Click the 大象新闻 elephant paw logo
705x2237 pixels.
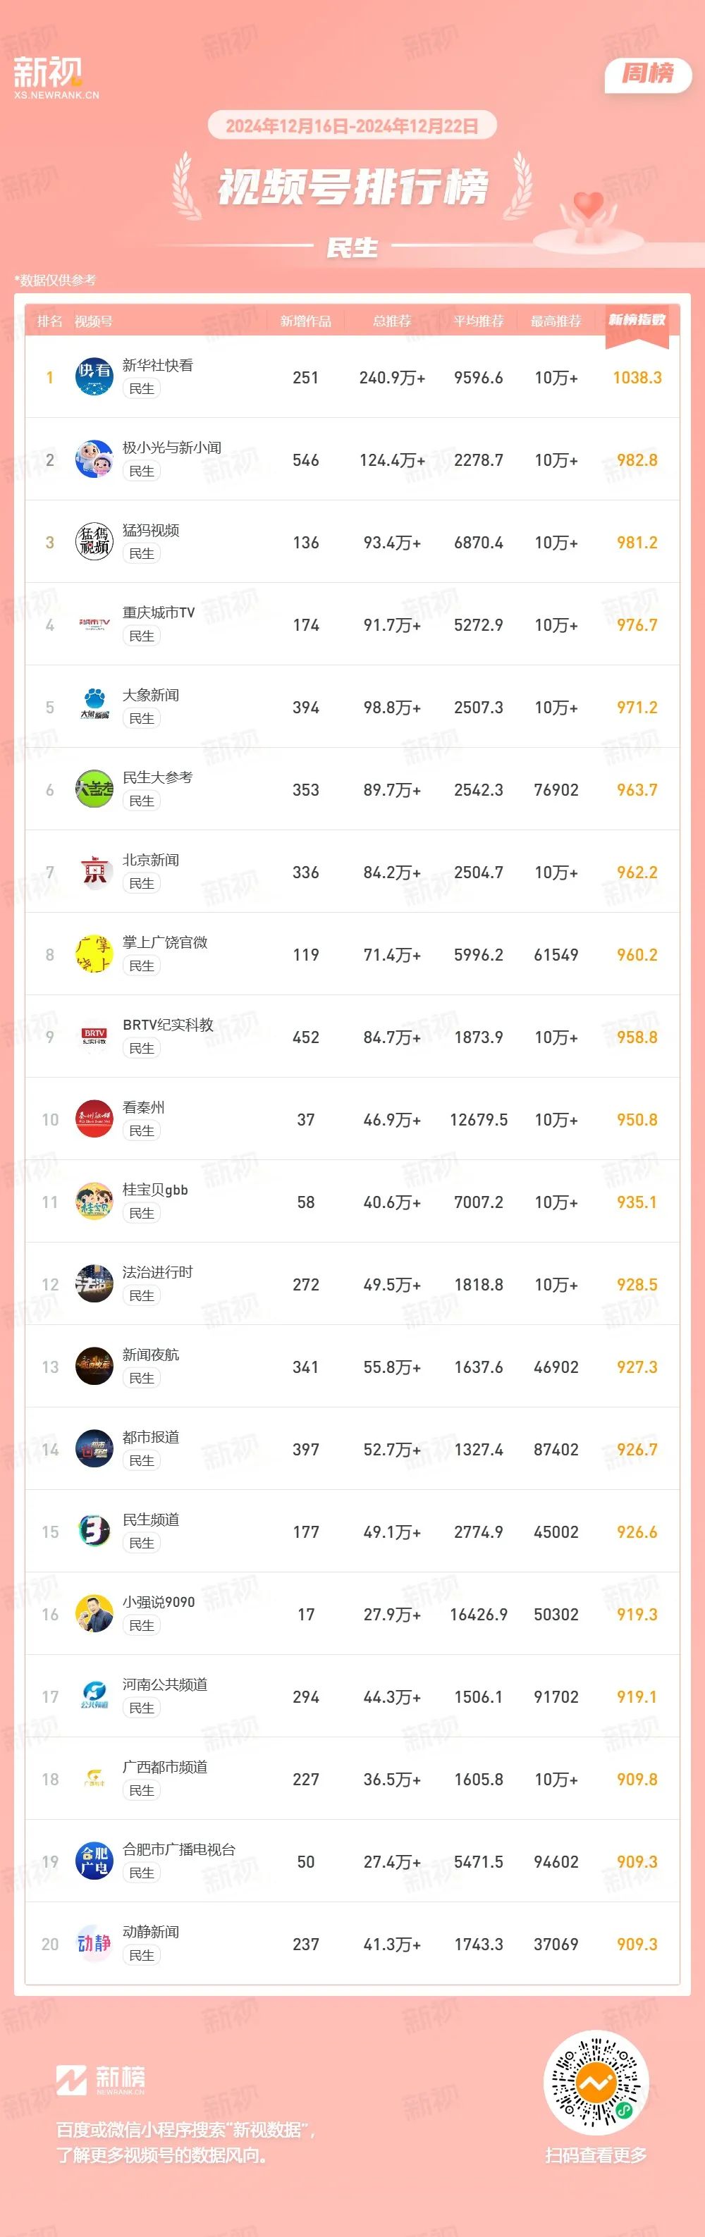point(94,707)
